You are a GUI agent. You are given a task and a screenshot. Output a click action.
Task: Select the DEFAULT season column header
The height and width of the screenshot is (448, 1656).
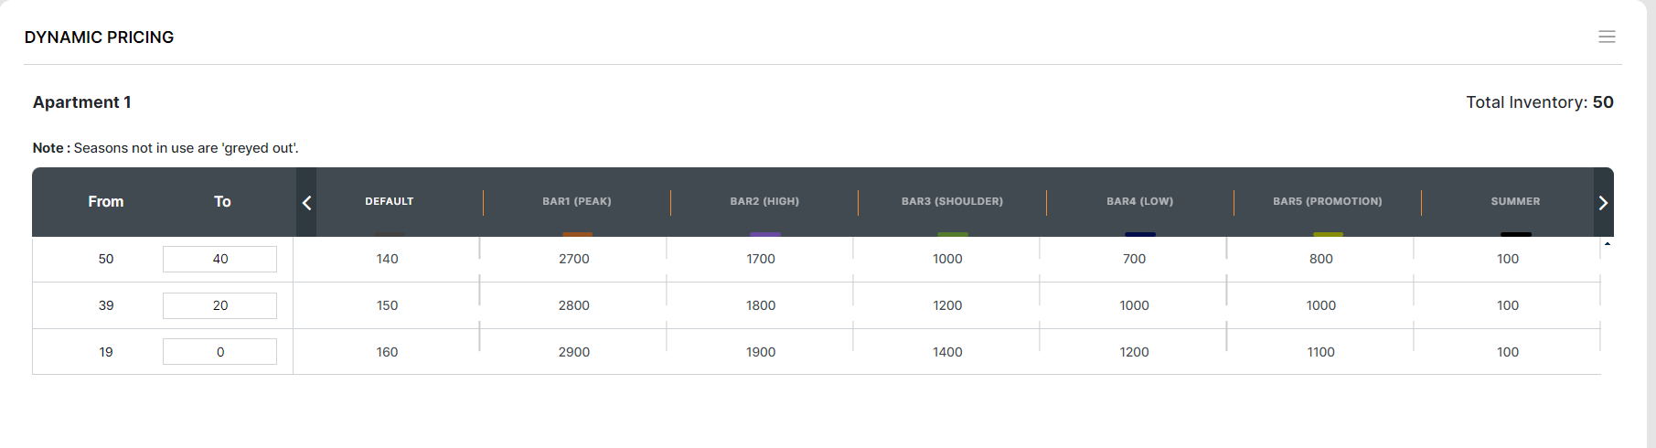390,201
